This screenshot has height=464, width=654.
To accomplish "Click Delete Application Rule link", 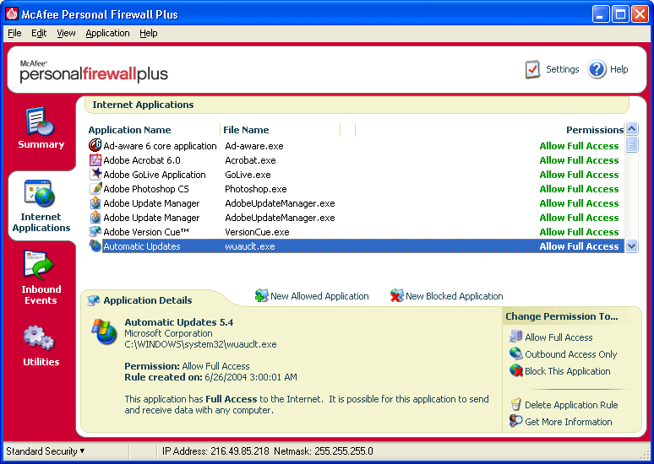I will click(x=571, y=405).
